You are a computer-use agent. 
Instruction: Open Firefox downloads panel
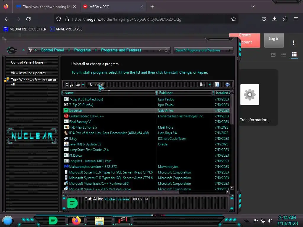pos(274,19)
